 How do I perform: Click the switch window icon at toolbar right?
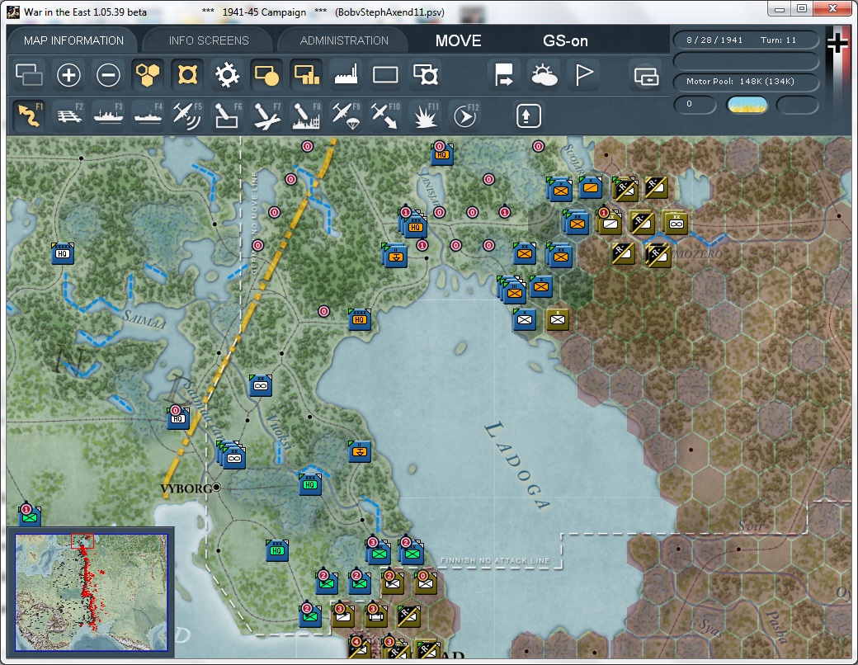pos(646,76)
